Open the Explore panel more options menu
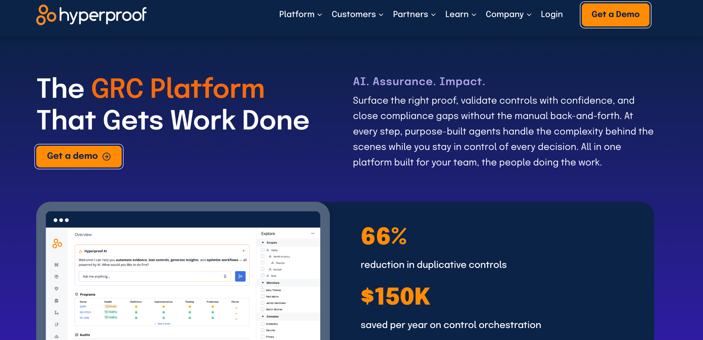Viewport: 703px width, 340px height. pos(313,233)
